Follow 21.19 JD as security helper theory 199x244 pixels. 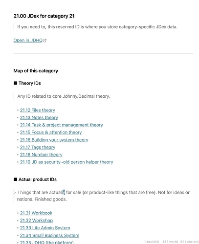66,162
